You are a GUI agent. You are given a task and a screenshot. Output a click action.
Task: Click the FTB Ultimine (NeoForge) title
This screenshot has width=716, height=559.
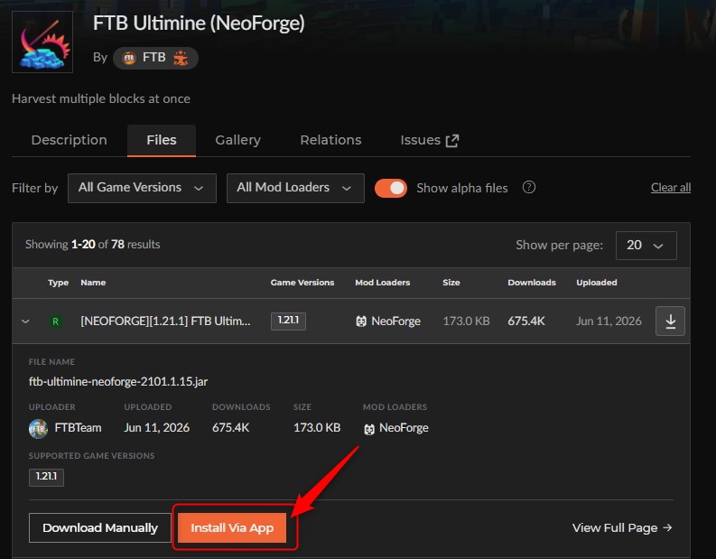pos(199,23)
